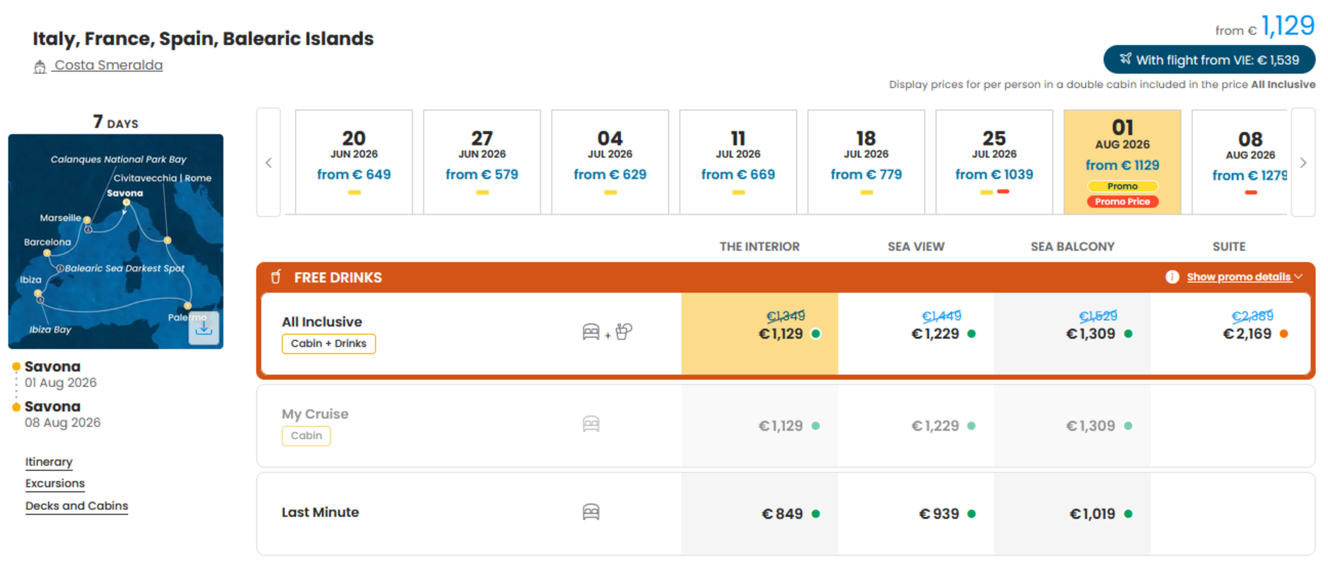Show previous departure dates arrow
Image resolution: width=1328 pixels, height=565 pixels.
[x=269, y=162]
